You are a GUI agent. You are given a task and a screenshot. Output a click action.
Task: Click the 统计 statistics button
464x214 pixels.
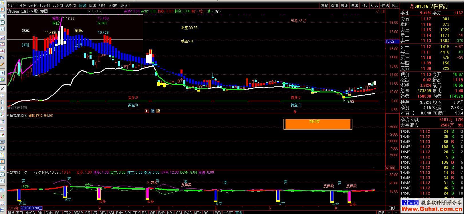(344, 5)
